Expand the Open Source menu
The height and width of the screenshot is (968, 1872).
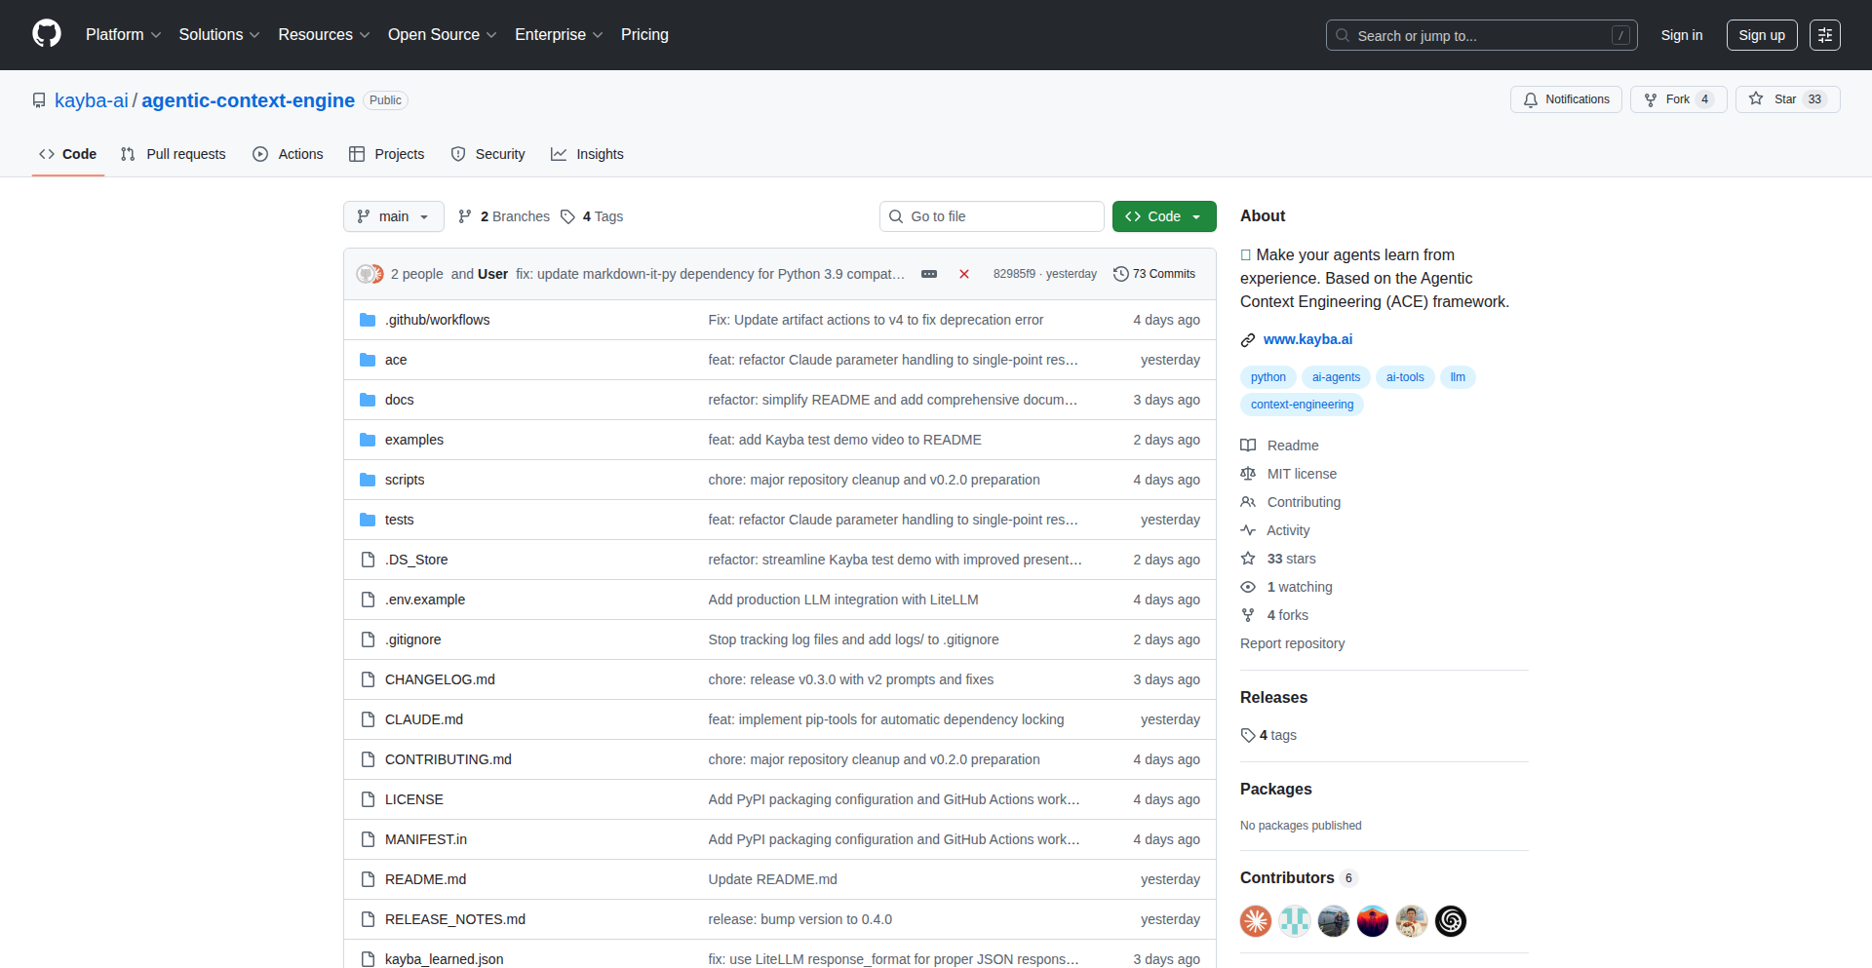point(443,35)
